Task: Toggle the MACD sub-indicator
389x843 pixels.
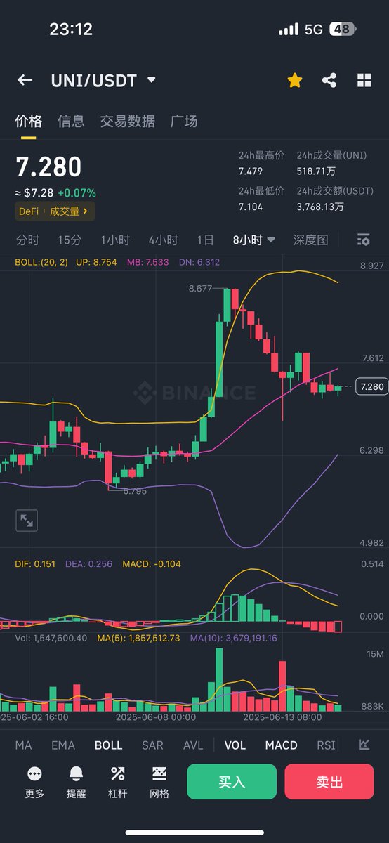Action: click(282, 745)
